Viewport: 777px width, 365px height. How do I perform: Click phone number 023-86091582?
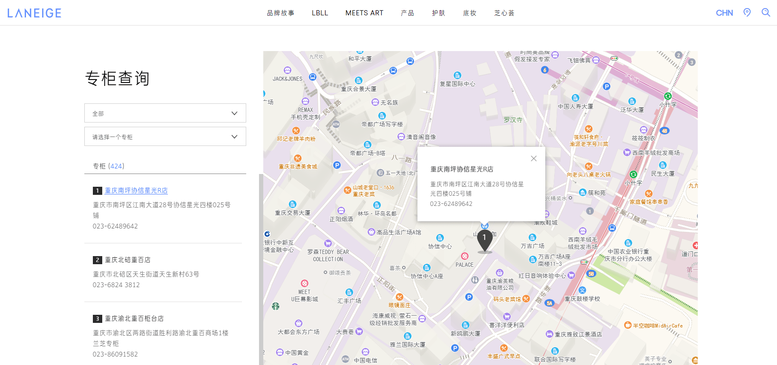pyautogui.click(x=115, y=354)
